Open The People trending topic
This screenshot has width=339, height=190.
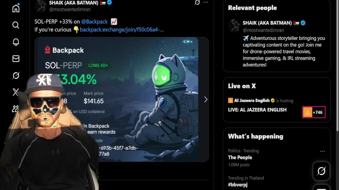click(x=240, y=158)
